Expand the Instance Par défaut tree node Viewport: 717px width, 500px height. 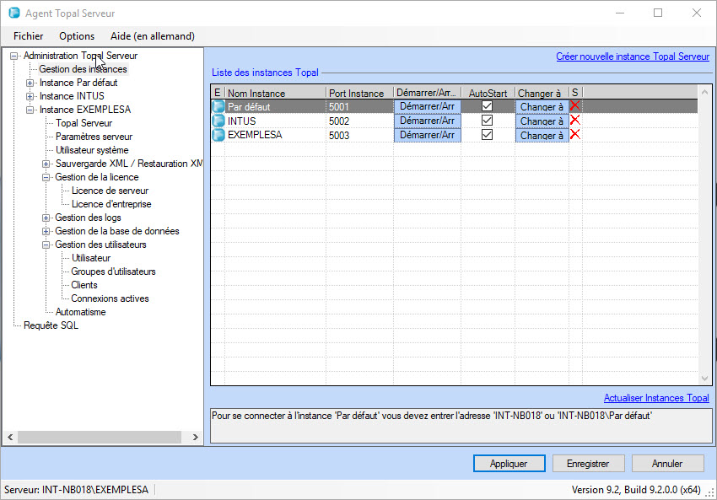(x=30, y=83)
